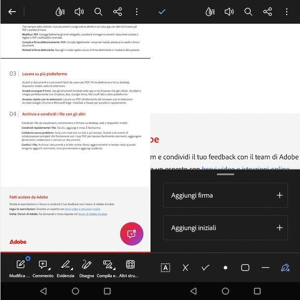300x300 pixels.
Task: Open the AI Assistant floating button
Action: tap(132, 234)
